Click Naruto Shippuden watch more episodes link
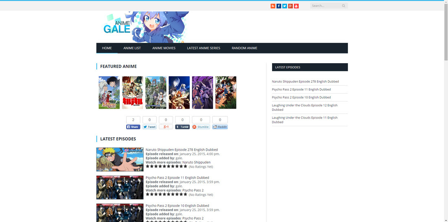Viewport: 448px width, 222px height. click(x=196, y=162)
